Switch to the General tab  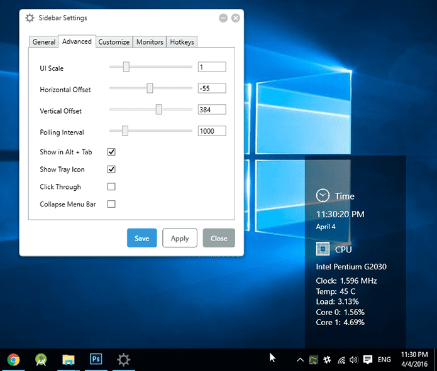pyautogui.click(x=44, y=42)
